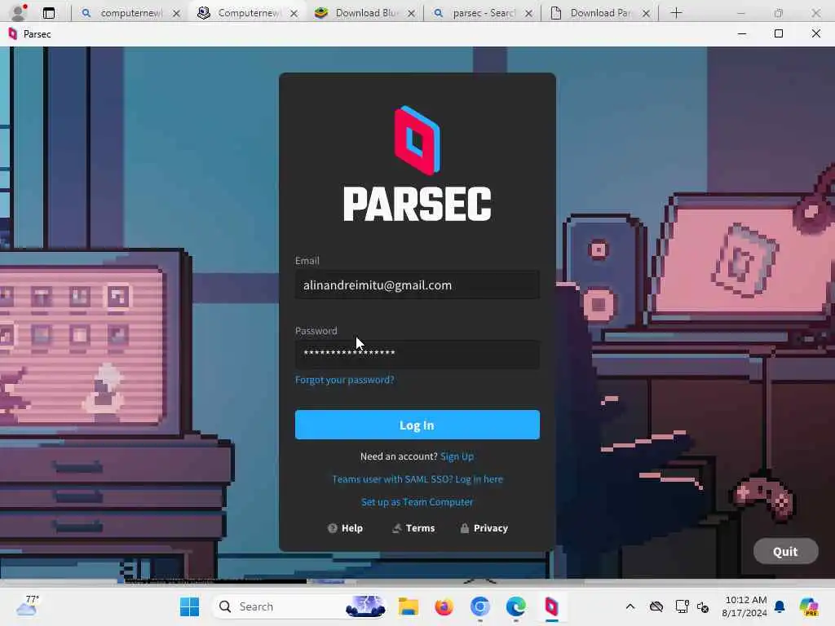The width and height of the screenshot is (835, 626).
Task: Click the Privacy lock icon
Action: pos(464,528)
